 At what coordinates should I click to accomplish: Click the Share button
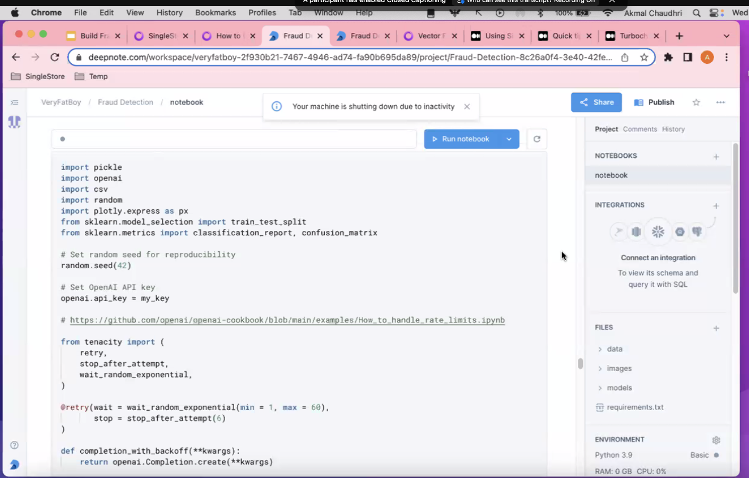pyautogui.click(x=596, y=103)
